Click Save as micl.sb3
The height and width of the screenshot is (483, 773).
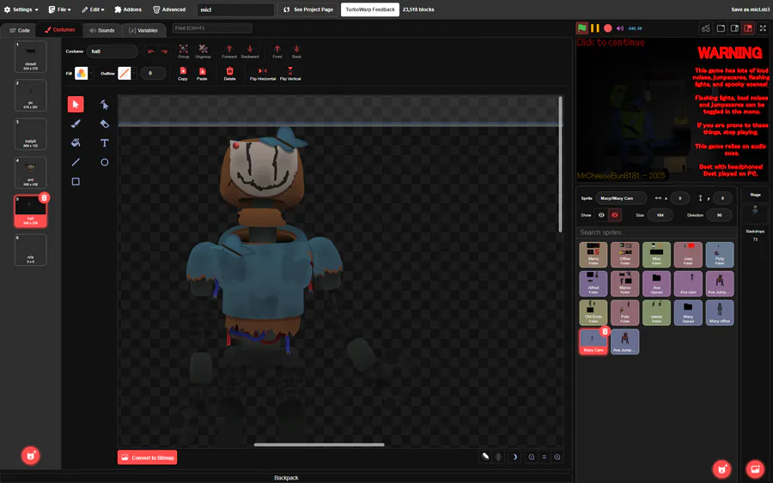pyautogui.click(x=749, y=9)
